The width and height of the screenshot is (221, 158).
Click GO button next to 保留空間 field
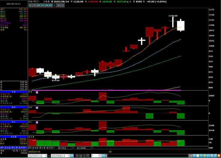point(104,156)
